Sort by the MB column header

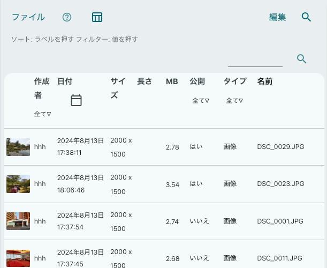172,81
